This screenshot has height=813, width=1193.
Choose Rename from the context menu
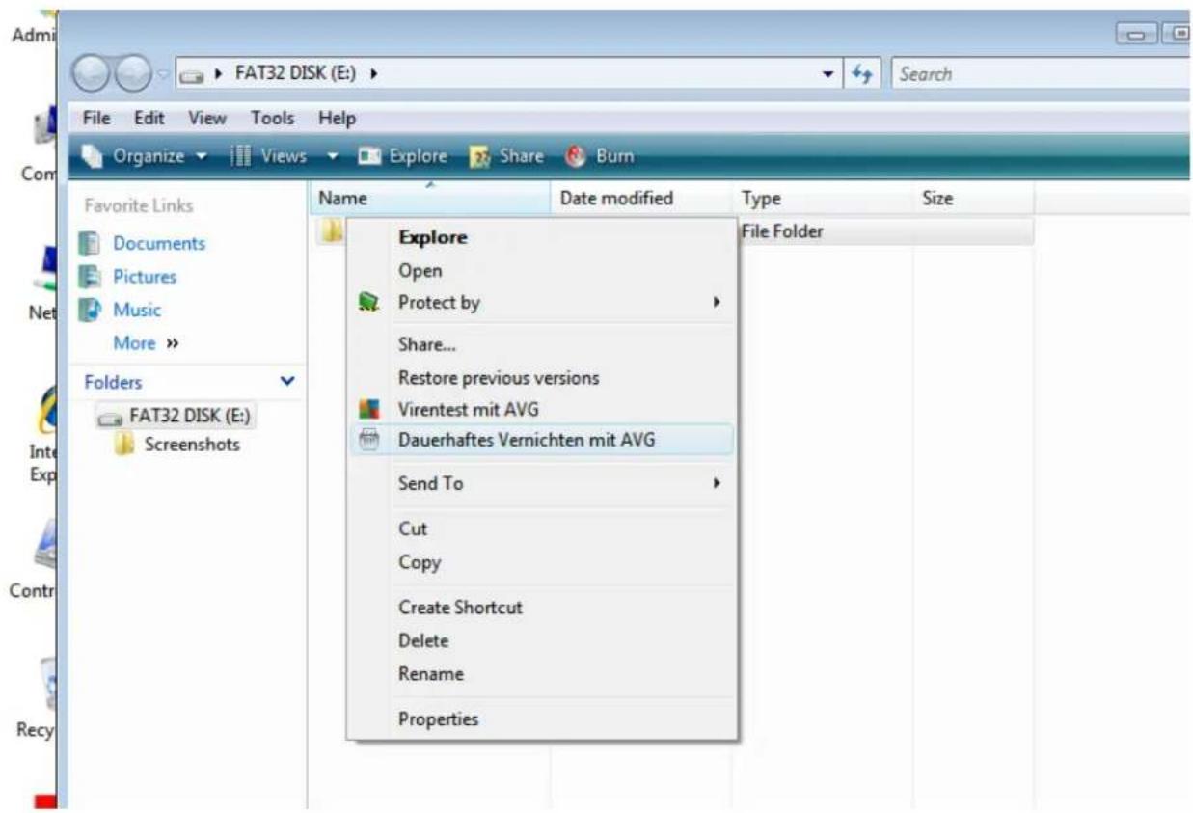click(541, 674)
